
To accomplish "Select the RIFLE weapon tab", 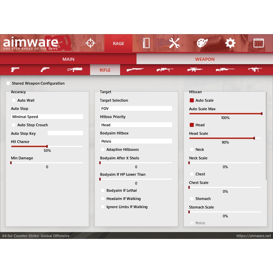I will 105,70.
